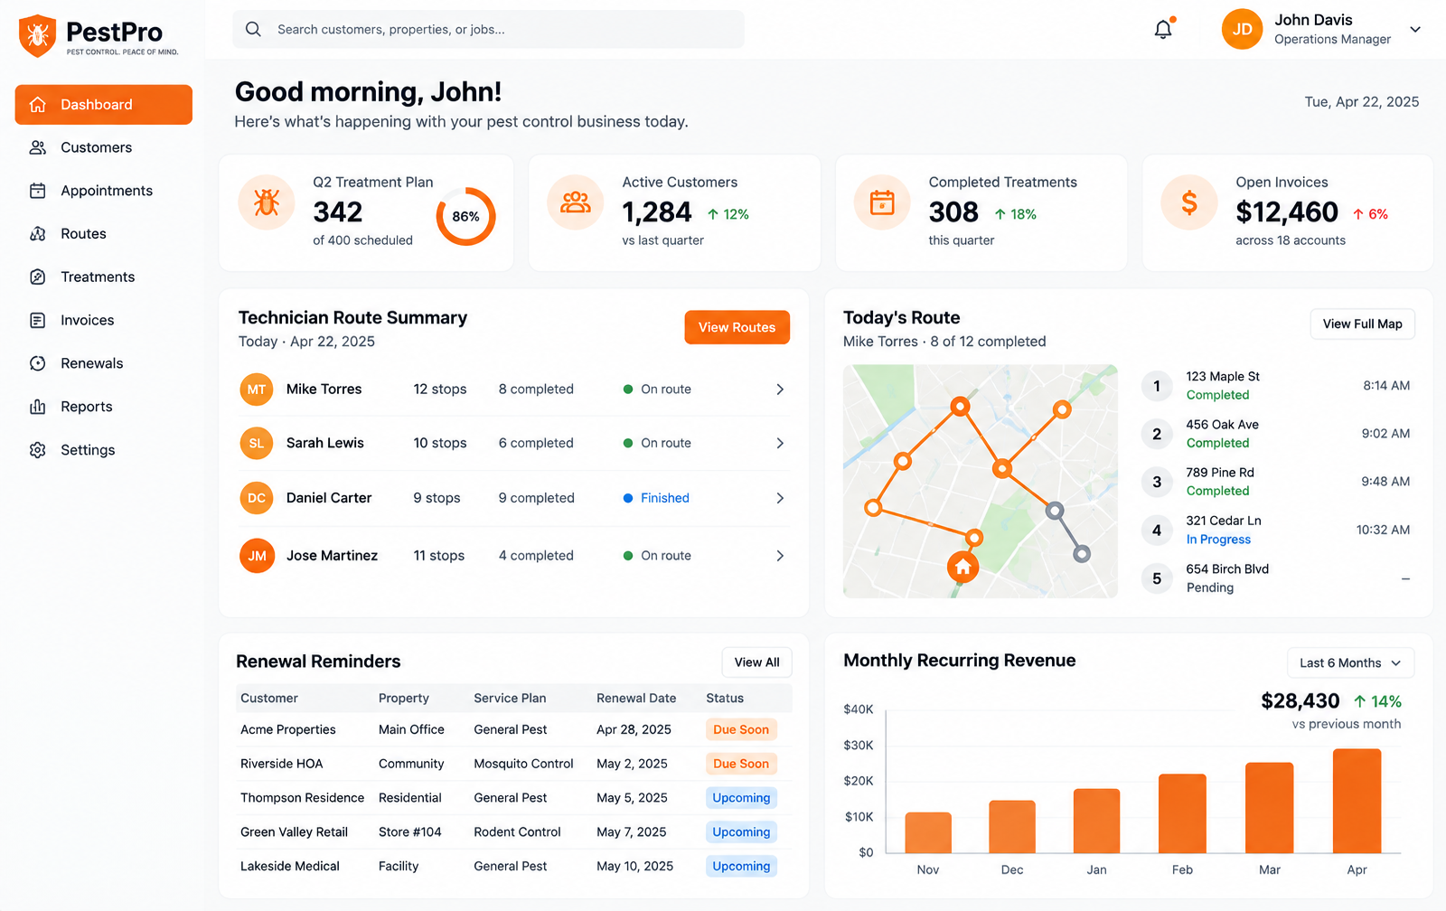Click the search magnifier icon
This screenshot has width=1446, height=911.
253,29
